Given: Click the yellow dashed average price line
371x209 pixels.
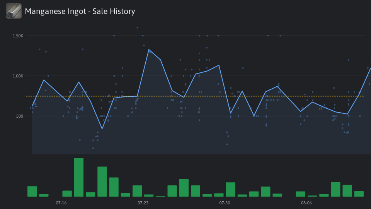Looking at the screenshot, I should (195, 96).
